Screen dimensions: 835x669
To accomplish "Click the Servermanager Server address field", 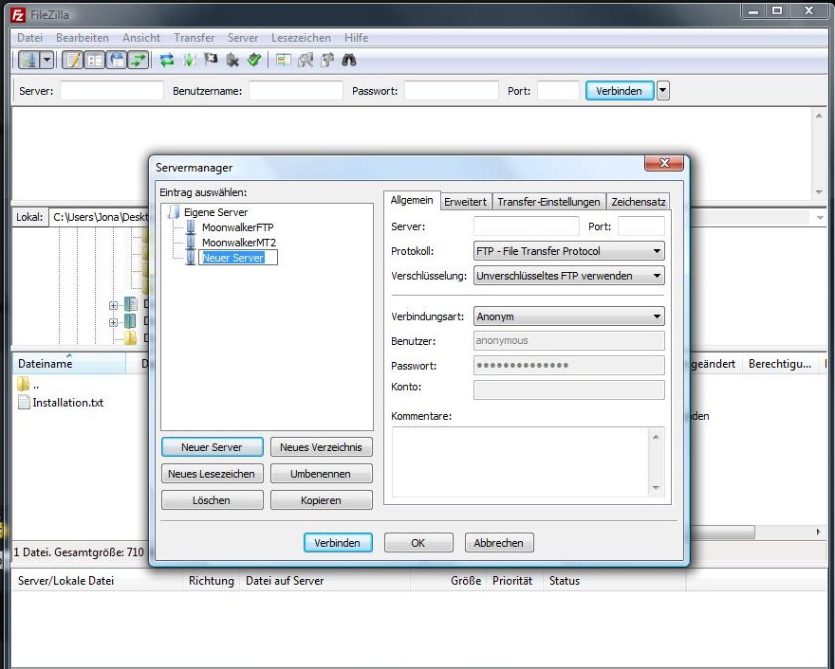I will pos(526,226).
